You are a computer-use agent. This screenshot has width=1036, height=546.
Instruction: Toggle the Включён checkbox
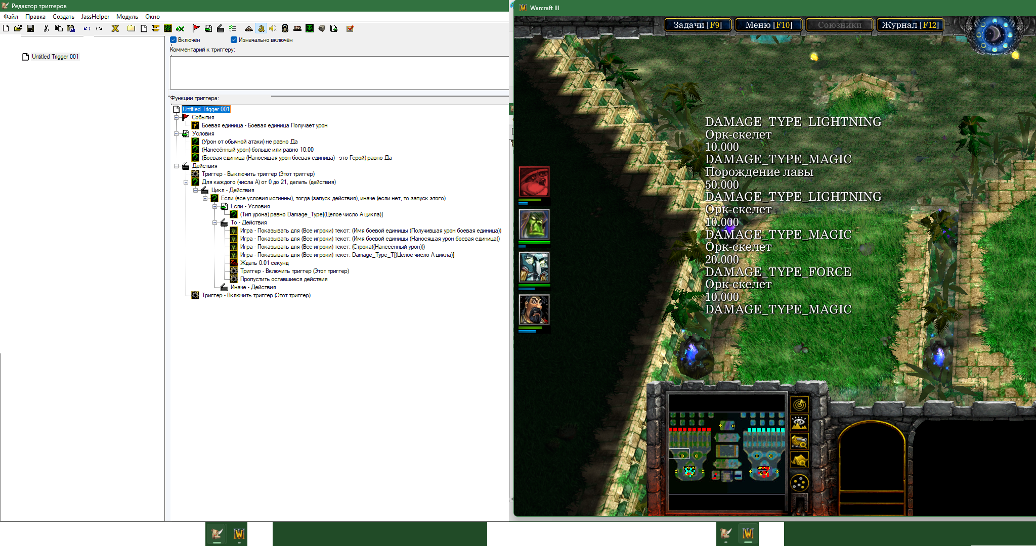tap(173, 40)
